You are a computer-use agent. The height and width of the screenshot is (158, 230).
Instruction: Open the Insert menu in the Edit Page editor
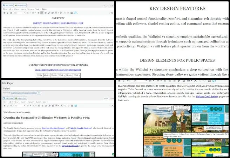coord(23,102)
